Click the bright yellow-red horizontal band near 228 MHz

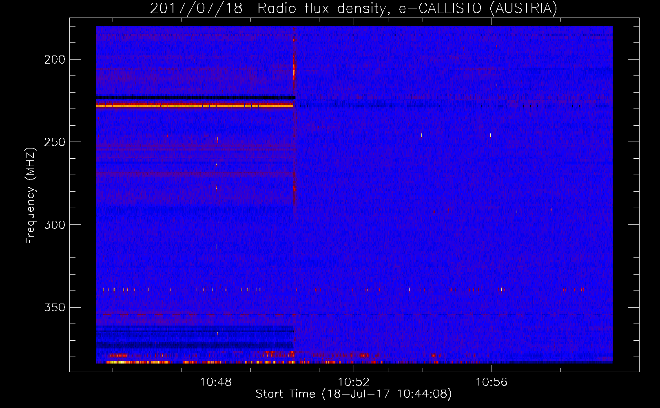point(195,105)
